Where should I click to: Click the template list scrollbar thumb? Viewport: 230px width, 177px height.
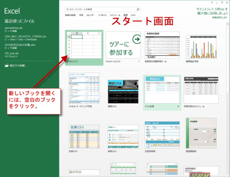(x=227, y=59)
